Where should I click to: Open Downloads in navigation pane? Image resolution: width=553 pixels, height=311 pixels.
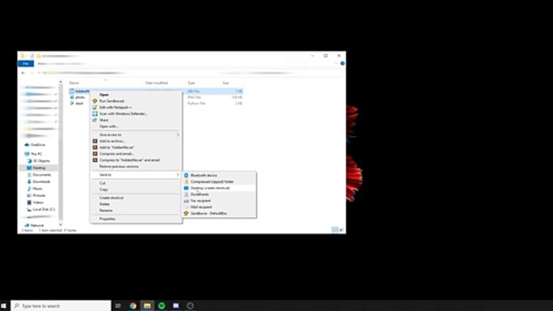pos(38,182)
